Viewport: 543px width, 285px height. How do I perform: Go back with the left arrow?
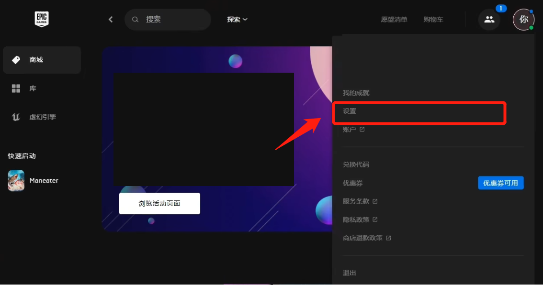click(x=111, y=20)
